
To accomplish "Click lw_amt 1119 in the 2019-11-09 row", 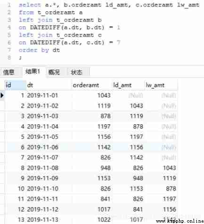I will [169, 178].
